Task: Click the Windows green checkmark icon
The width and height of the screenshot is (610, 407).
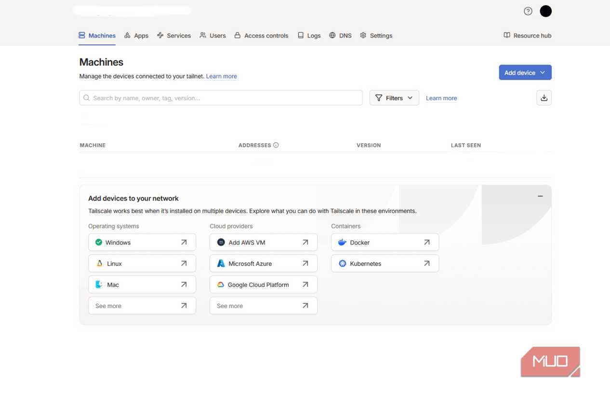Action: click(99, 242)
